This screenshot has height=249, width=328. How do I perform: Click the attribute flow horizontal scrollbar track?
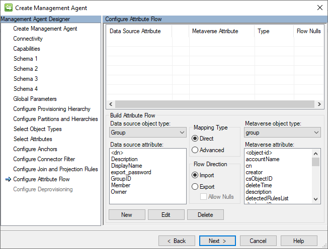[x=215, y=104]
